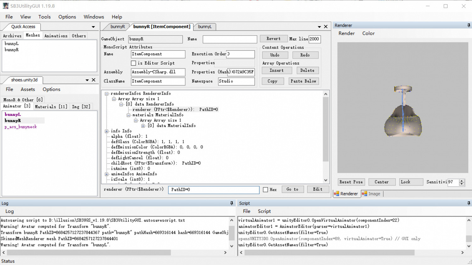Expand the info Info tree node

pos(107,131)
